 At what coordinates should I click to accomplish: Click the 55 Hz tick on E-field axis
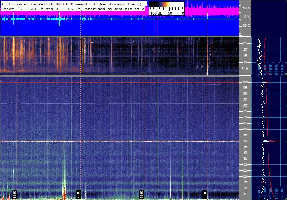click(245, 135)
